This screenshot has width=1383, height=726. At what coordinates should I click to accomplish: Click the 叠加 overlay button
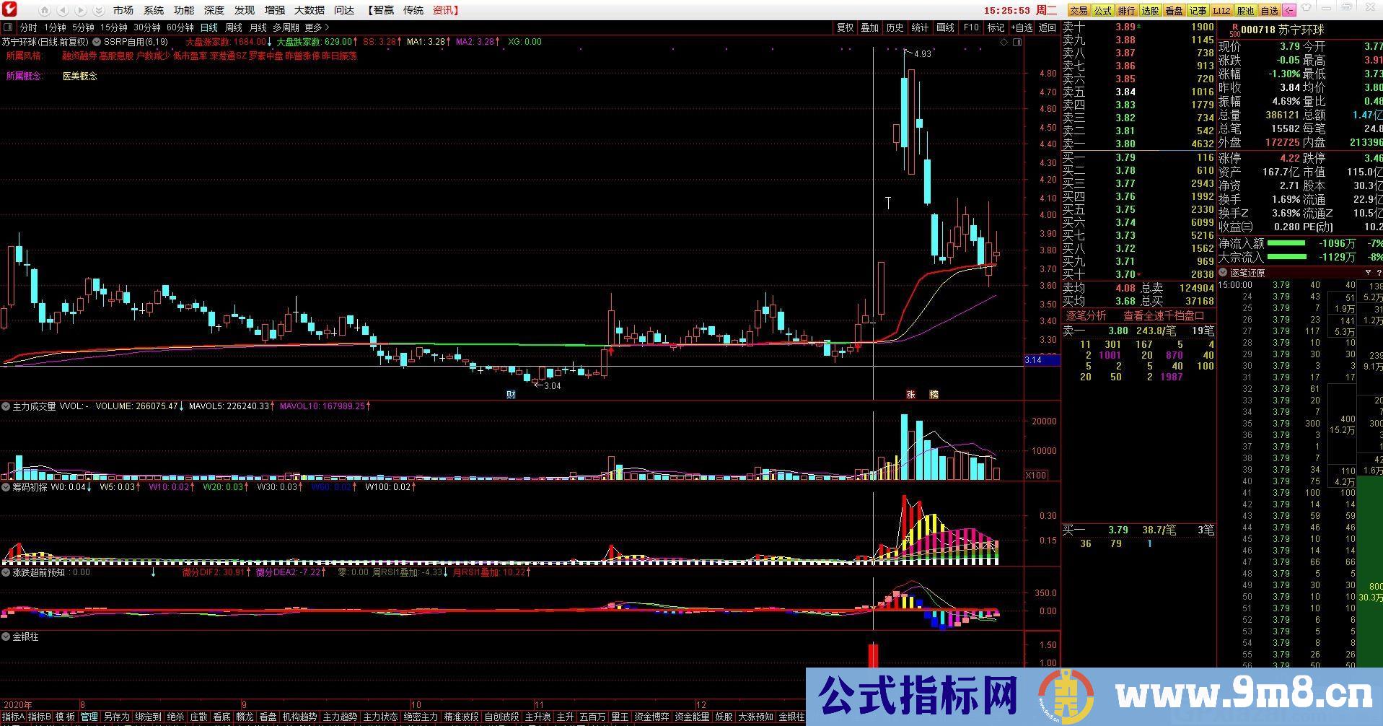pos(870,27)
